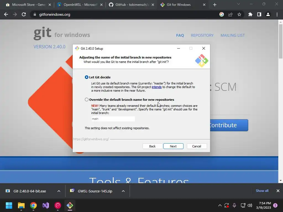Click the custom branch name input field
The height and width of the screenshot is (212, 283).
(113, 119)
